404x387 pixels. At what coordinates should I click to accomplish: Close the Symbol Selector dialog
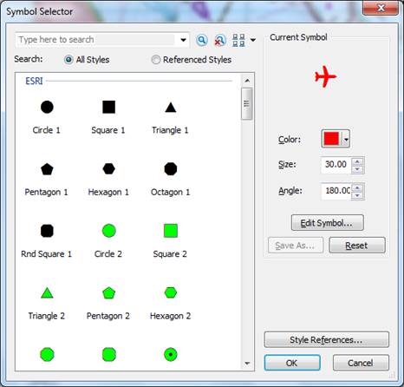(x=381, y=8)
